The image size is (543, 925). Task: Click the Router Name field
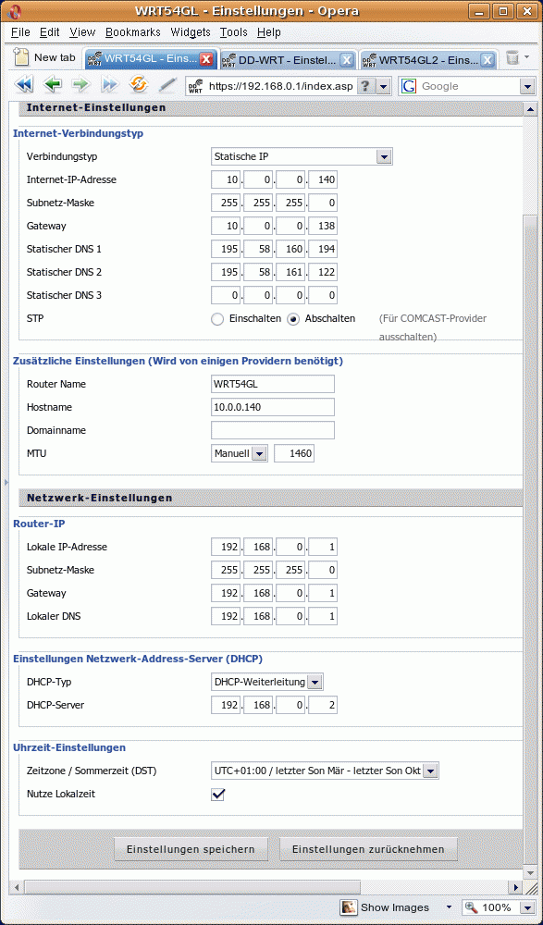coord(273,384)
